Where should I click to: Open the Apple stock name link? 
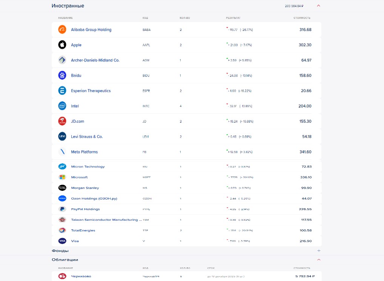click(x=76, y=45)
